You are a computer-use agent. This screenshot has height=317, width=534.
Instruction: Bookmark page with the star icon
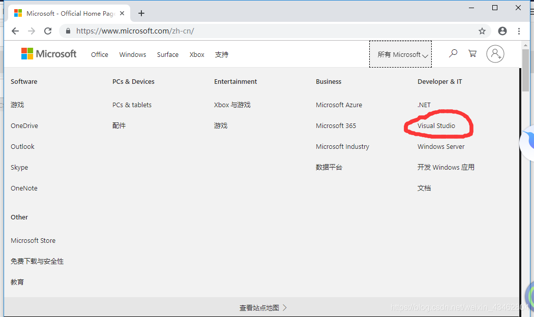(x=482, y=31)
